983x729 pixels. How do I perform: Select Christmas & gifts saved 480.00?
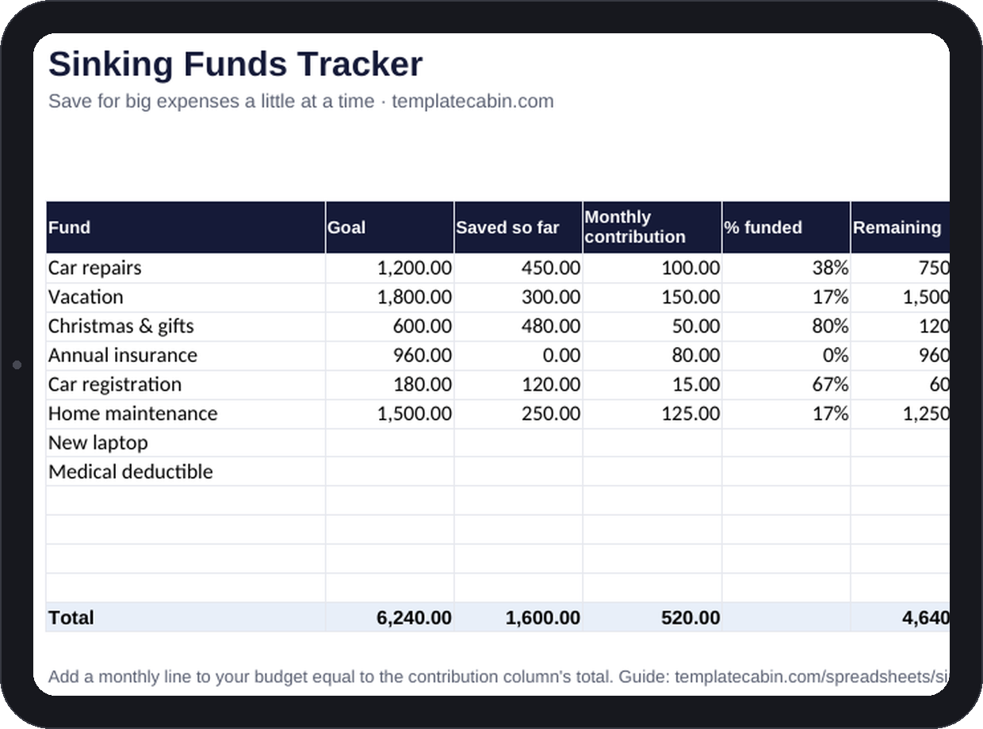pos(518,326)
